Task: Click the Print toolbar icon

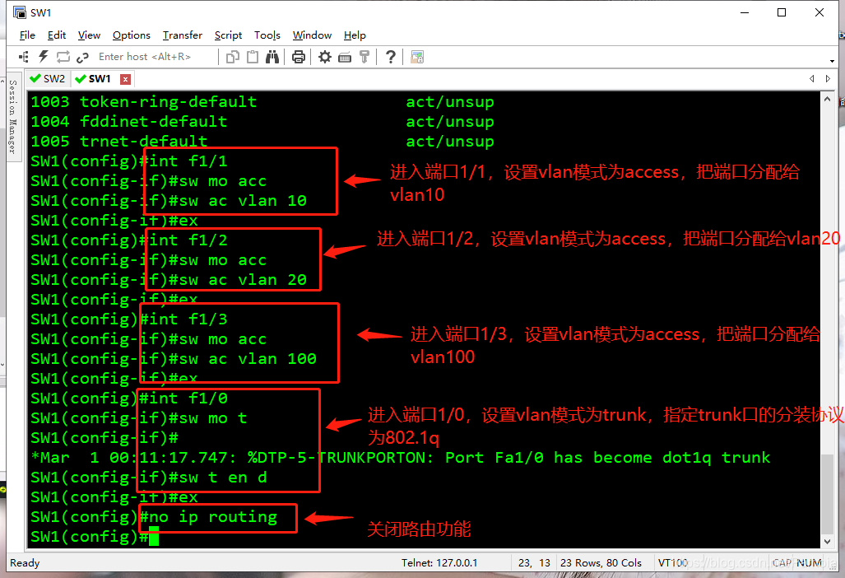Action: pos(299,57)
